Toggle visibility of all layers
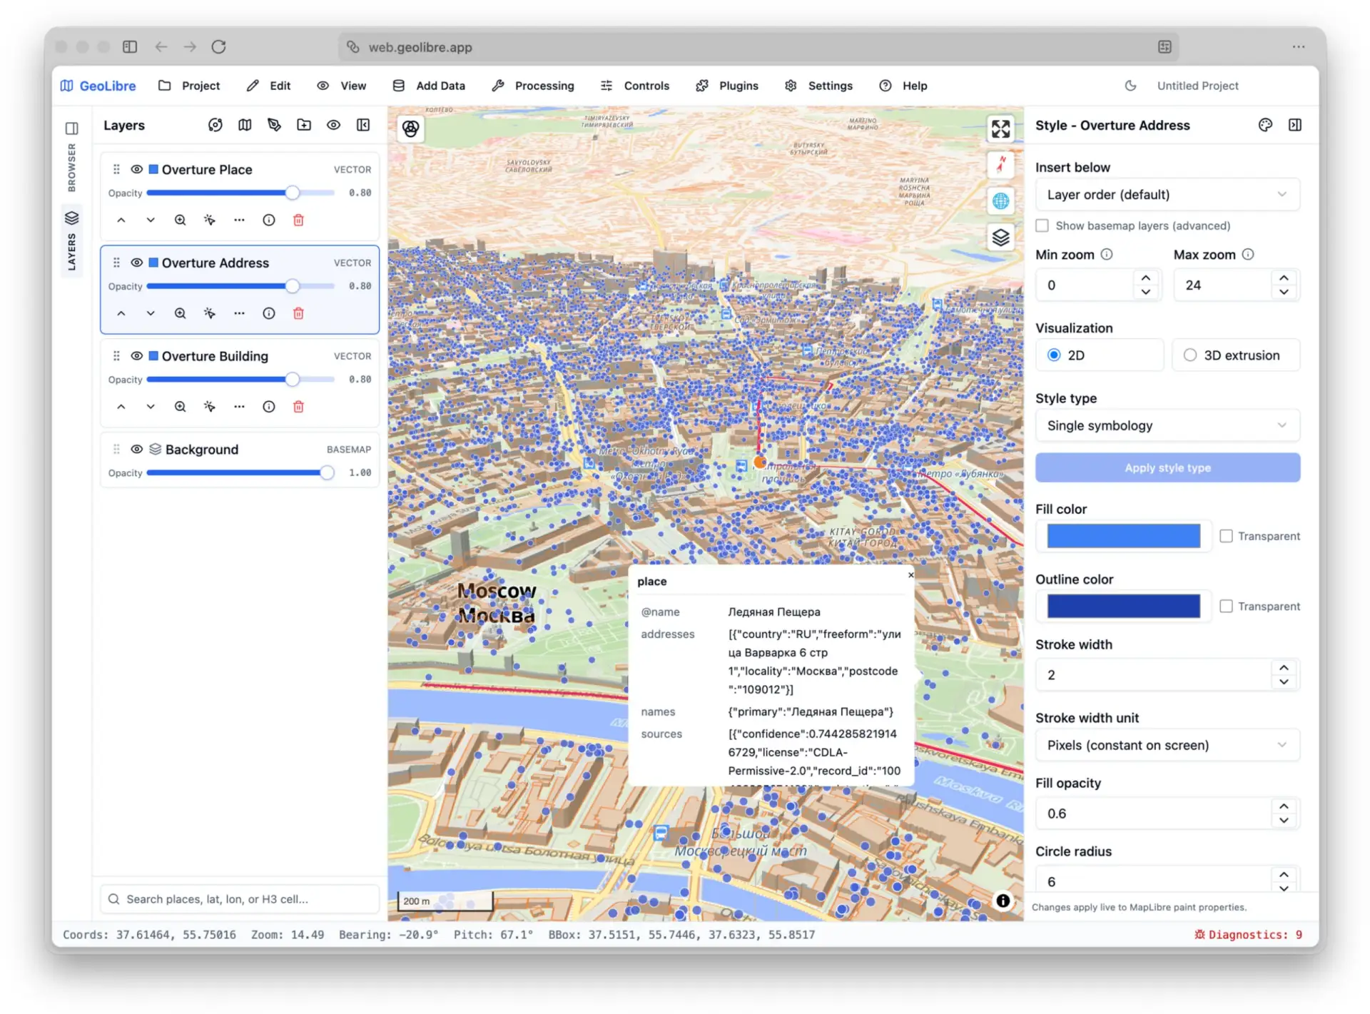Image resolution: width=1370 pixels, height=1014 pixels. [333, 126]
